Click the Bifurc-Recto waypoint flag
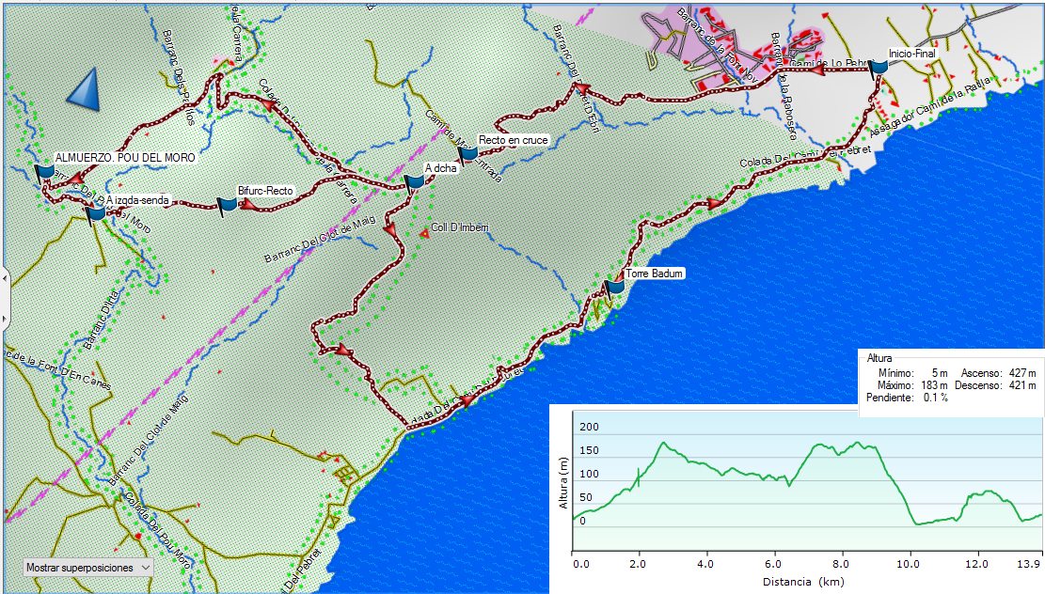The width and height of the screenshot is (1045, 594). tap(227, 205)
